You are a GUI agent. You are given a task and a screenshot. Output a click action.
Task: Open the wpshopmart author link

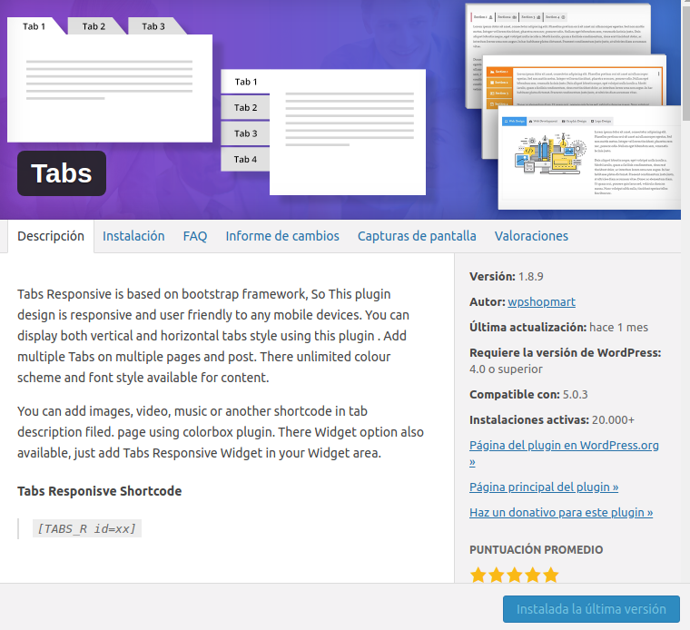point(540,301)
